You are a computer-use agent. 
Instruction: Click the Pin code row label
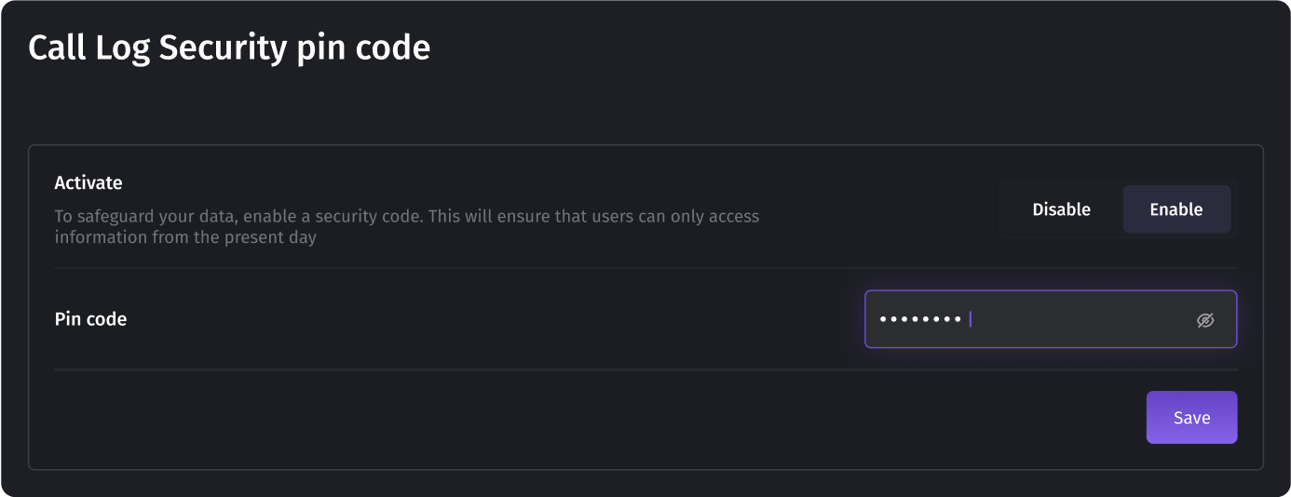90,318
